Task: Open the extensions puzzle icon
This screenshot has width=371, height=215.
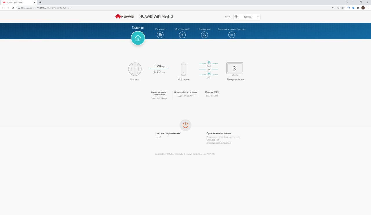Action: (358, 8)
